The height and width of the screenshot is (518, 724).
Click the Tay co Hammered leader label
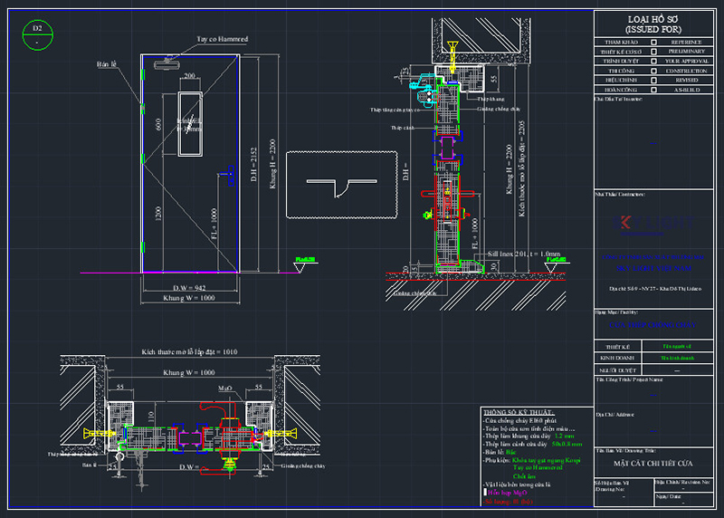tap(223, 40)
